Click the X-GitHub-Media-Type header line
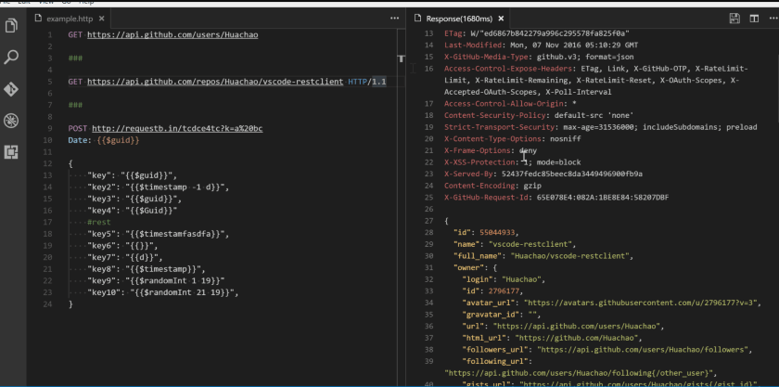Image resolution: width=779 pixels, height=387 pixels. click(539, 57)
